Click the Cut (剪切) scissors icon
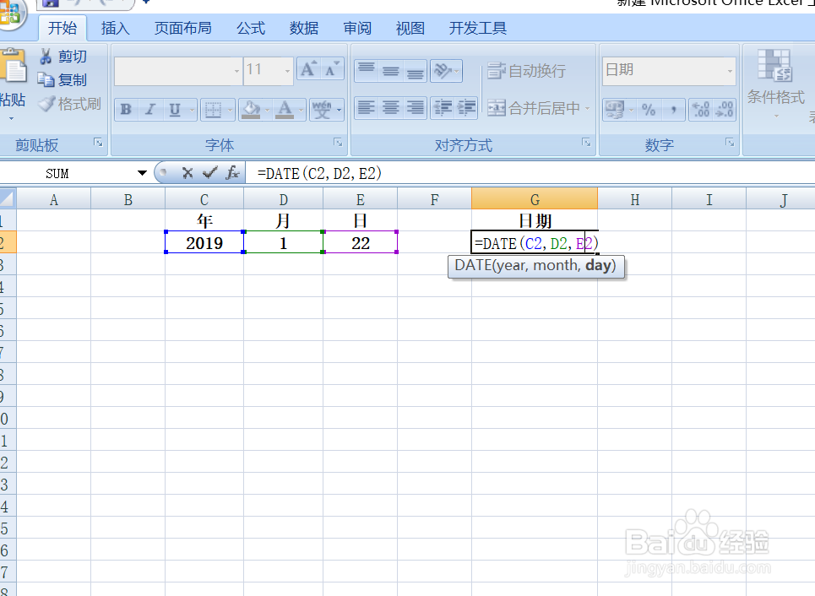 pyautogui.click(x=46, y=56)
